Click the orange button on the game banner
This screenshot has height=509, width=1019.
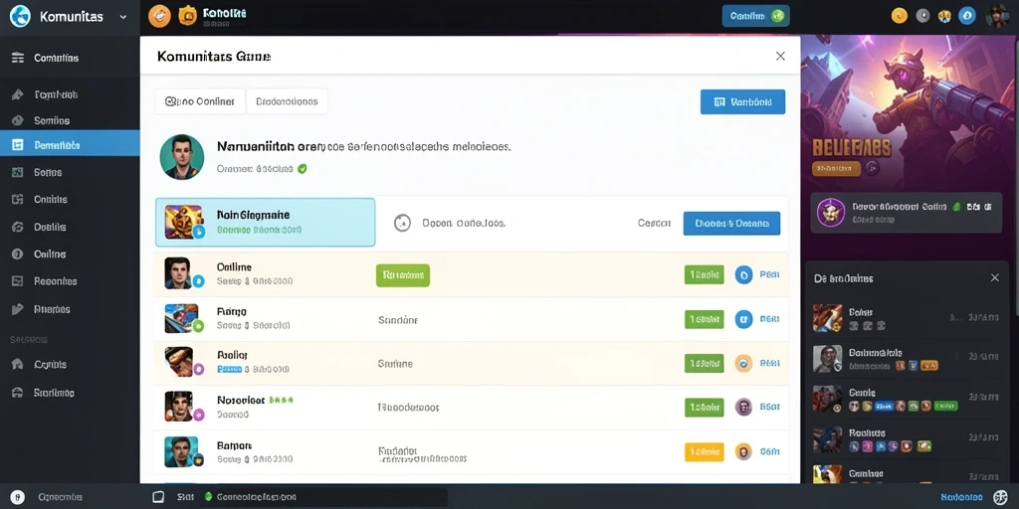pos(836,168)
